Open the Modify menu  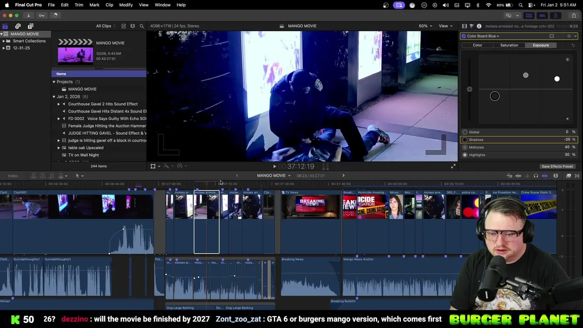126,5
